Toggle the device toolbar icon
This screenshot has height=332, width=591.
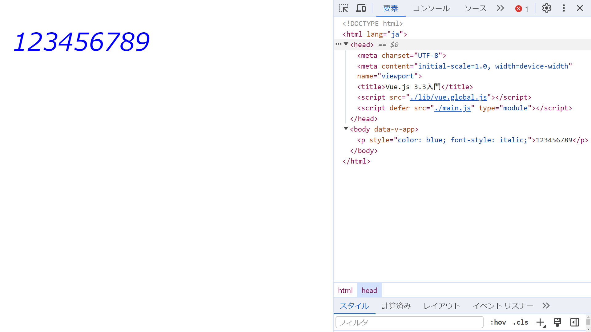coord(361,8)
